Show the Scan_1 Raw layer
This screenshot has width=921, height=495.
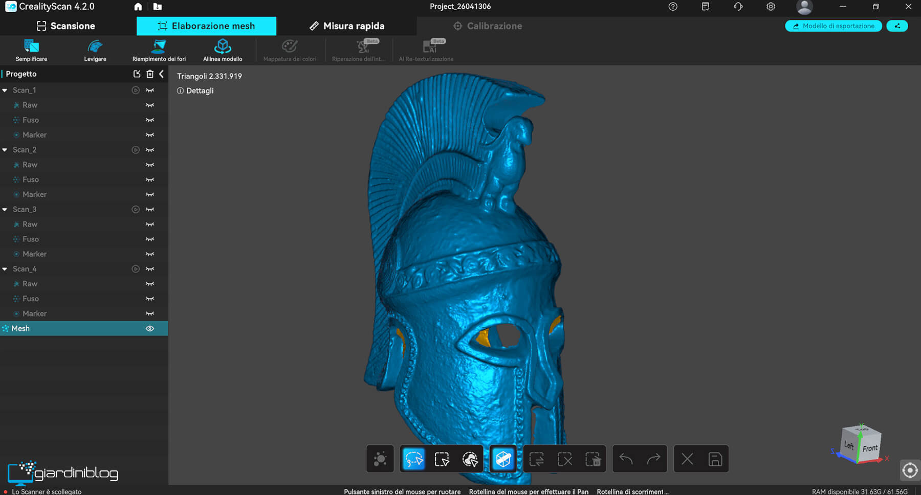pyautogui.click(x=150, y=105)
